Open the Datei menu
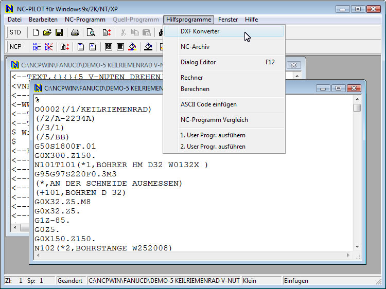The height and width of the screenshot is (289, 386). coord(14,20)
